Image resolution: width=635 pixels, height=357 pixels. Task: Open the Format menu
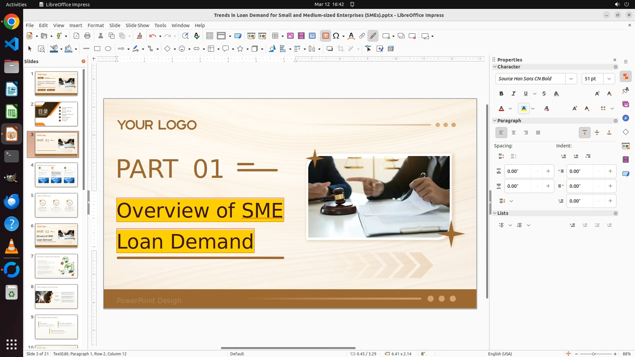click(x=96, y=25)
